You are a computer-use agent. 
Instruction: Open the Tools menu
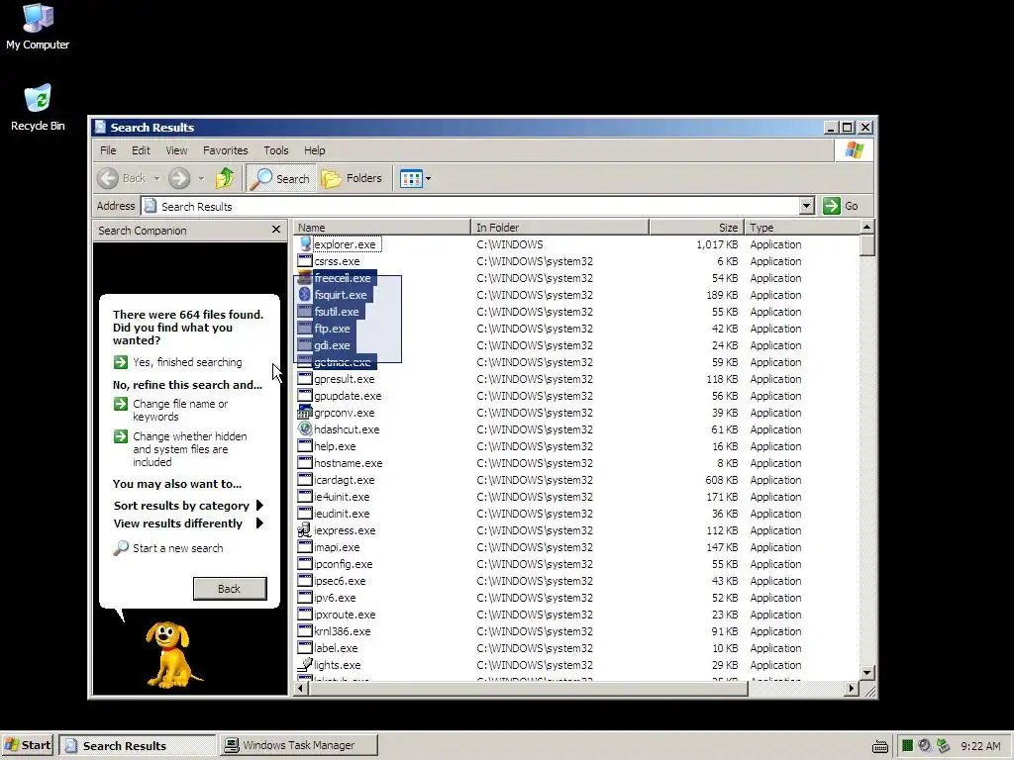tap(276, 150)
